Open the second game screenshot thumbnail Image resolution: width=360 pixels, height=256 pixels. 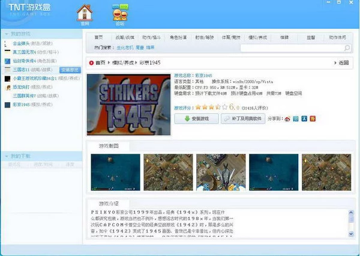(168, 172)
